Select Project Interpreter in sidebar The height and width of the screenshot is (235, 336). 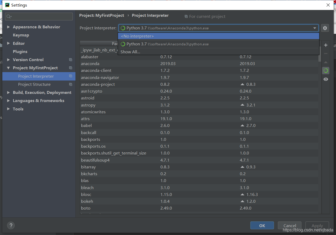(x=39, y=76)
